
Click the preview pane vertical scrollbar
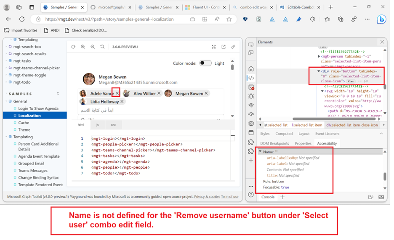(232, 68)
